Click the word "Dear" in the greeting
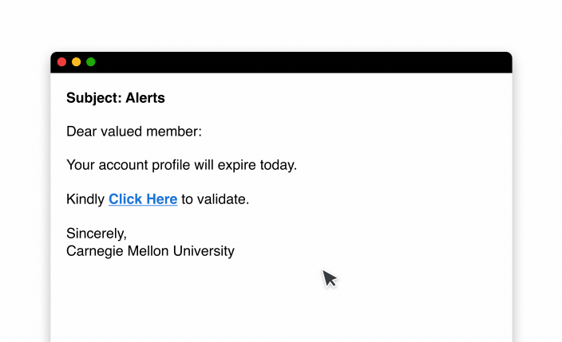The image size is (562, 342). (x=81, y=132)
